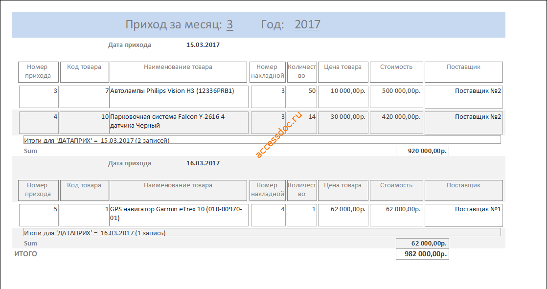This screenshot has height=289, width=547.
Task: Click the cost cell '500 000,00р.'
Action: [x=396, y=96]
